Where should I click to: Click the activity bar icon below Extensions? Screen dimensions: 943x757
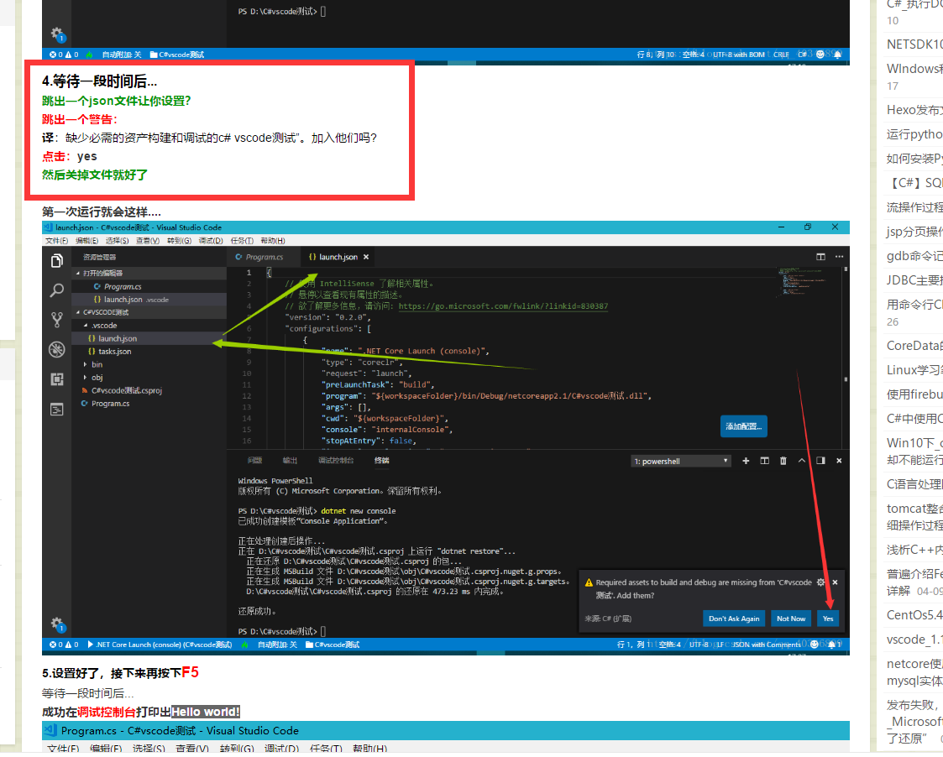tap(56, 410)
